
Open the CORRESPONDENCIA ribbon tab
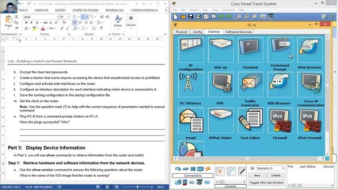(144, 10)
